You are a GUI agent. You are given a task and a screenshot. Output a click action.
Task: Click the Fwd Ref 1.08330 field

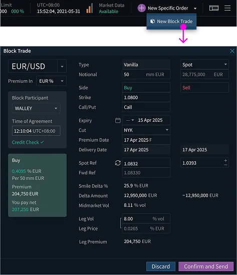146,173
